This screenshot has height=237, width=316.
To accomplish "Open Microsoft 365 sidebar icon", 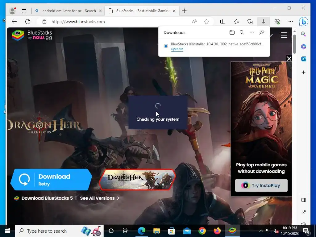I will [x=304, y=47].
